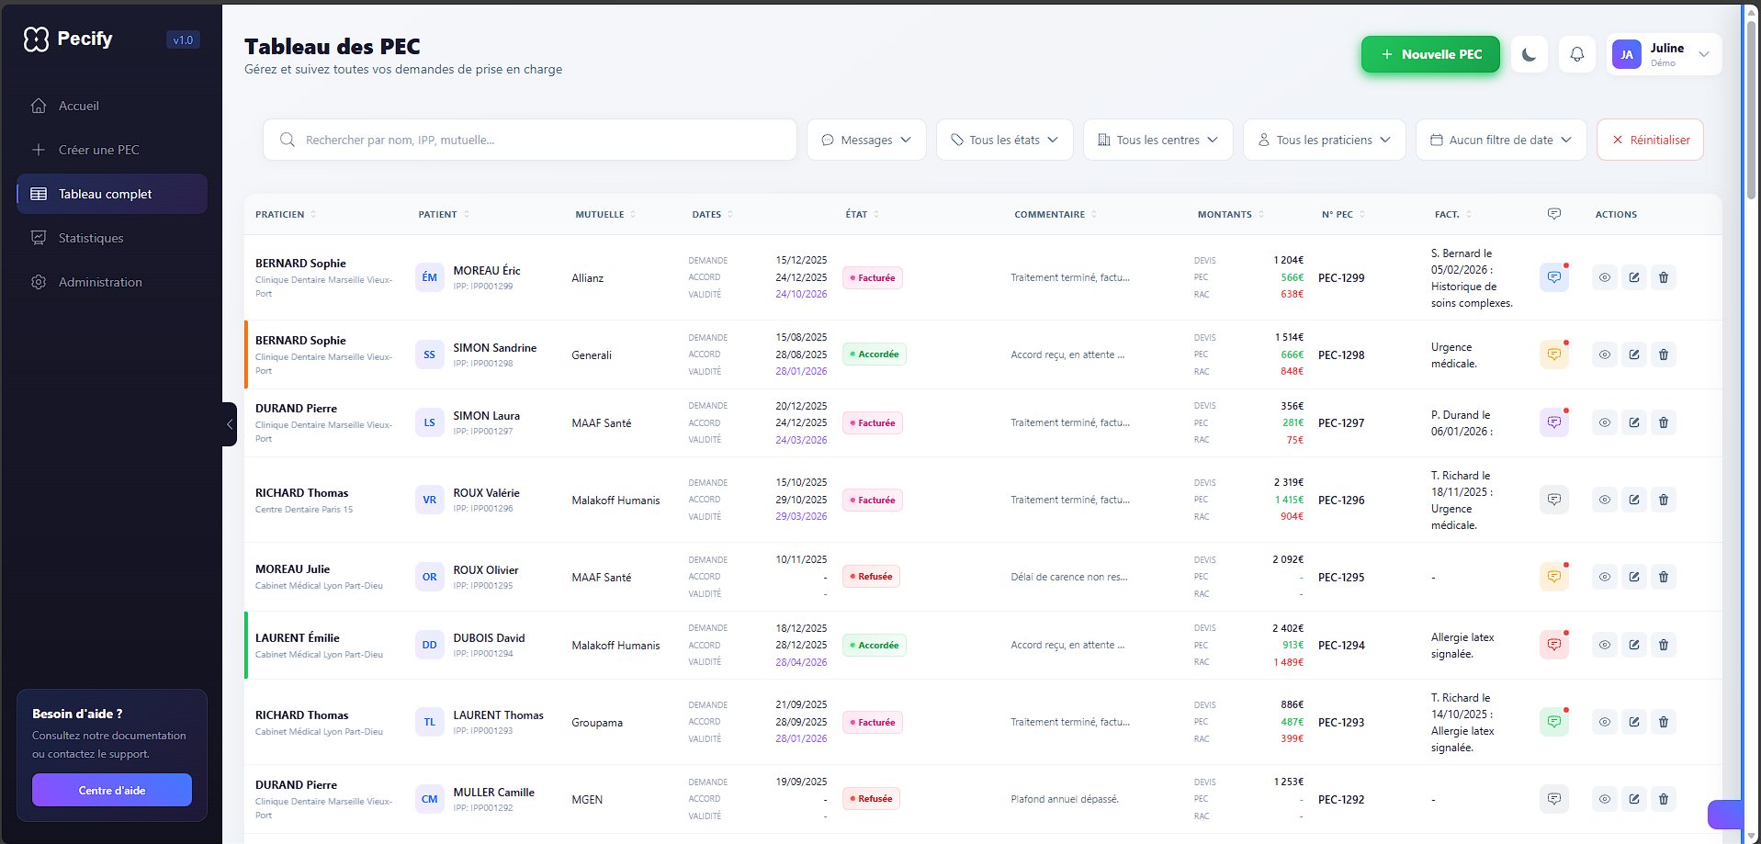Edit PEC-1298 using the pencil icon
Image resolution: width=1761 pixels, height=844 pixels.
click(1633, 354)
